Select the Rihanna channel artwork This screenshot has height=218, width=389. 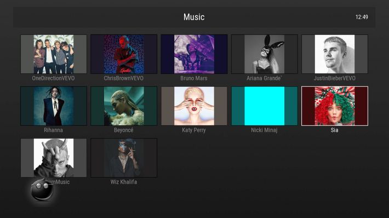pyautogui.click(x=54, y=106)
